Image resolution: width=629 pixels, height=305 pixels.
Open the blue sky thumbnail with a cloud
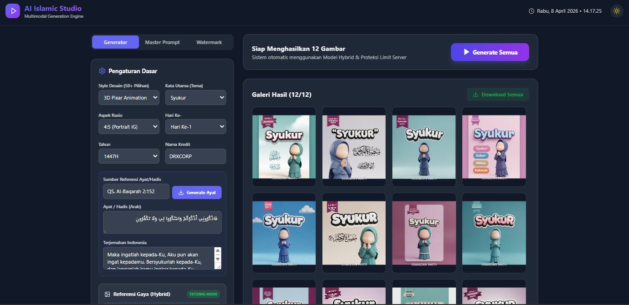pyautogui.click(x=284, y=233)
